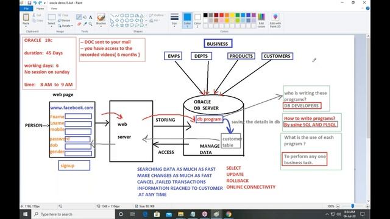Image resolution: width=390 pixels, height=219 pixels.
Task: Activate the Color 1 foreground button
Action: (x=187, y=20)
